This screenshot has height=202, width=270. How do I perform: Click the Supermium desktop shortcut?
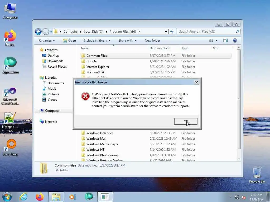pos(10,65)
